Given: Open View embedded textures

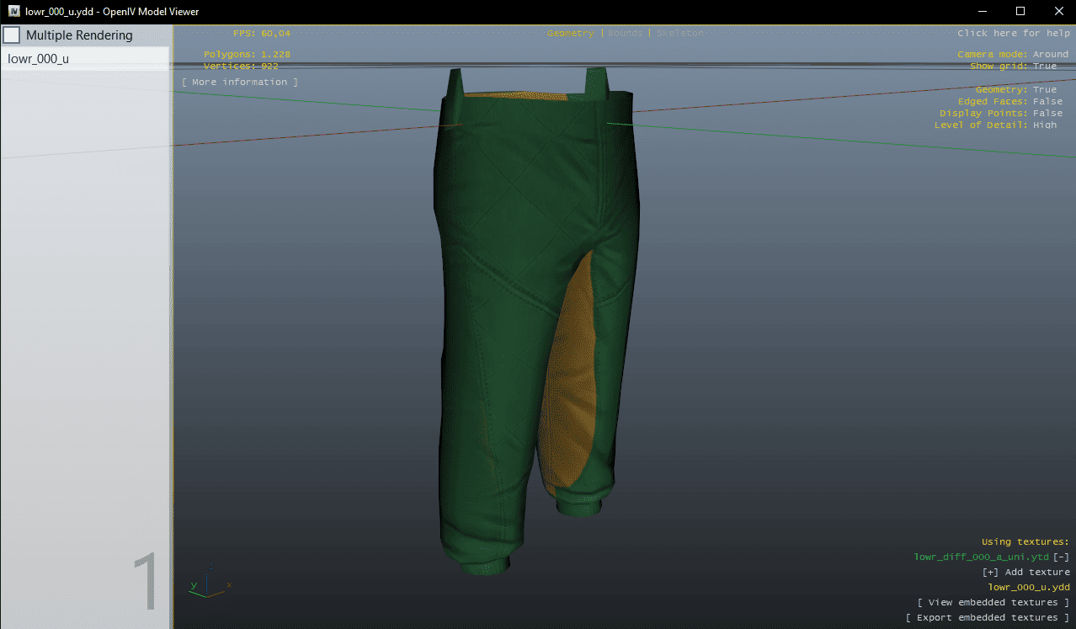Looking at the screenshot, I should 993,602.
